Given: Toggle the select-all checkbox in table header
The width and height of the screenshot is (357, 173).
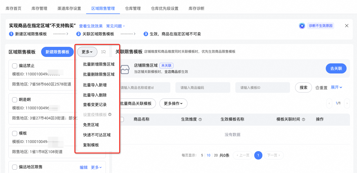Looking at the screenshot, I should point(121,119).
